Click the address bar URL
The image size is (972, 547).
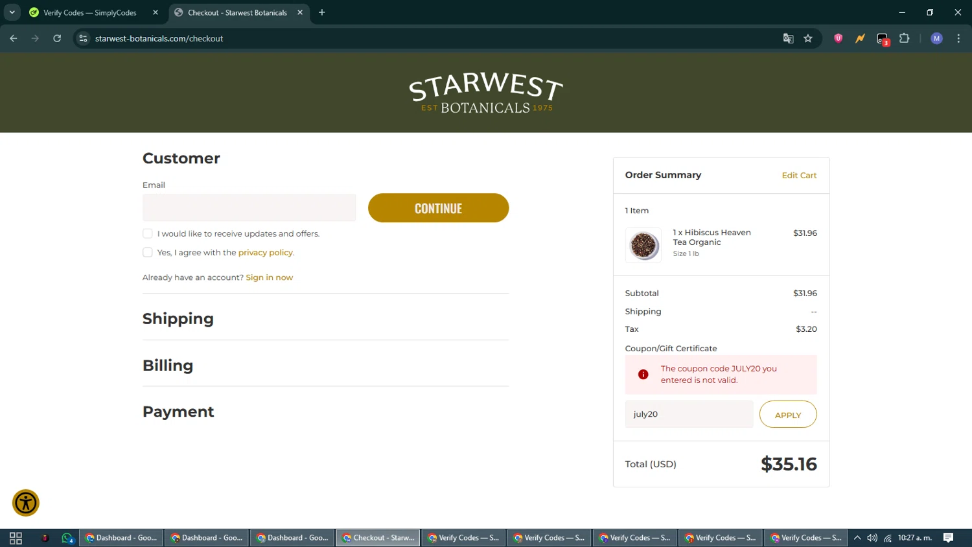[159, 38]
